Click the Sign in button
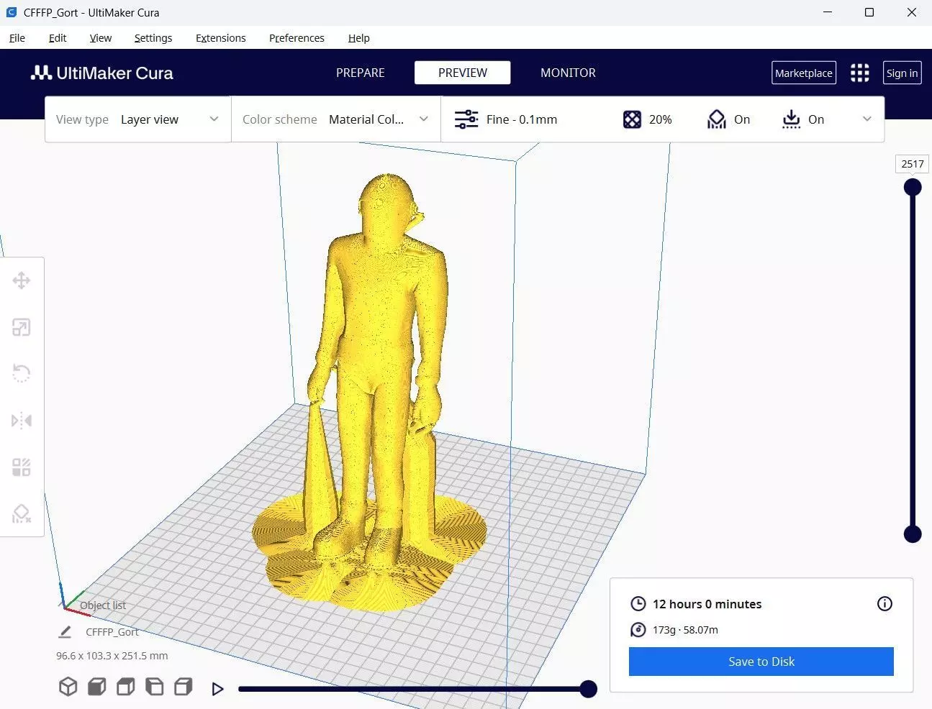Viewport: 932px width, 709px height. (x=902, y=73)
